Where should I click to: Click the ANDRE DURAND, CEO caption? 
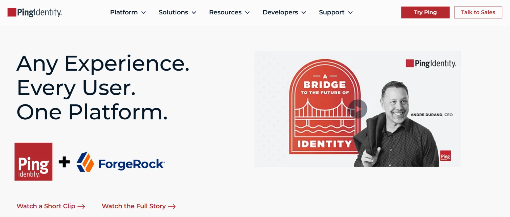point(432,115)
